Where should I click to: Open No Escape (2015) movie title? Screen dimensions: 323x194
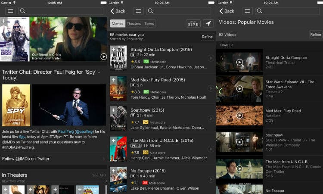[148, 171]
